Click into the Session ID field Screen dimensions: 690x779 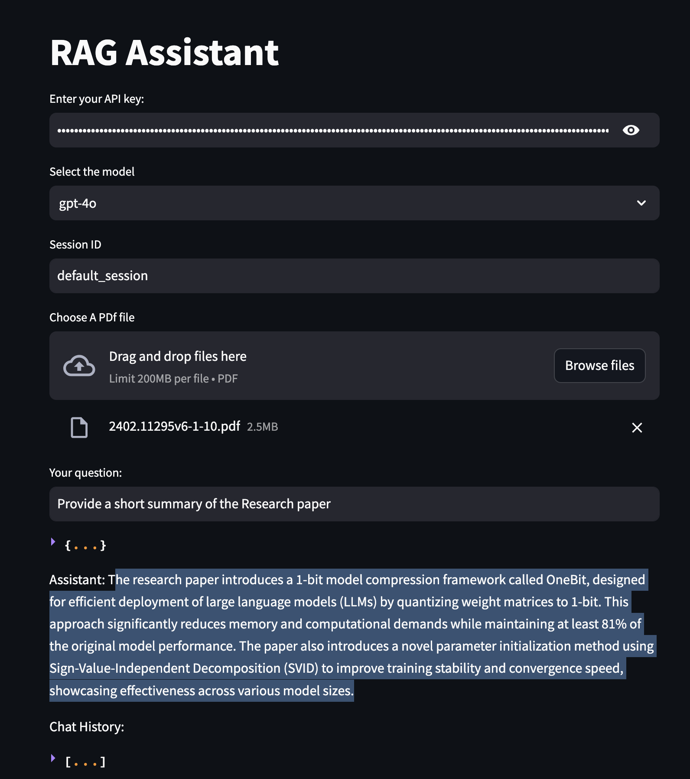354,276
